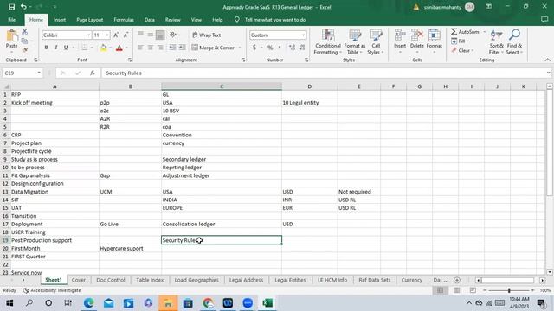Click the Windows Start button

click(x=10, y=303)
